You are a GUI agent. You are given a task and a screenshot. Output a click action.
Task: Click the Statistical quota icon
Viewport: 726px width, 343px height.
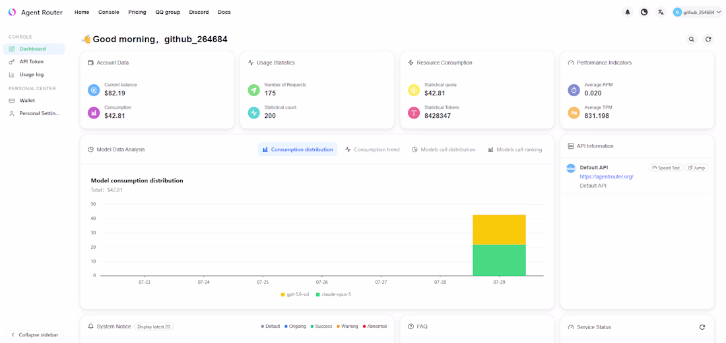pyautogui.click(x=414, y=90)
